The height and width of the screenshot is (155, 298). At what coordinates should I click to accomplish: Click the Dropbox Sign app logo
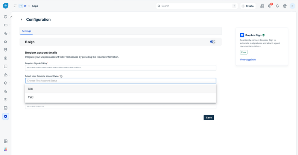(x=242, y=35)
